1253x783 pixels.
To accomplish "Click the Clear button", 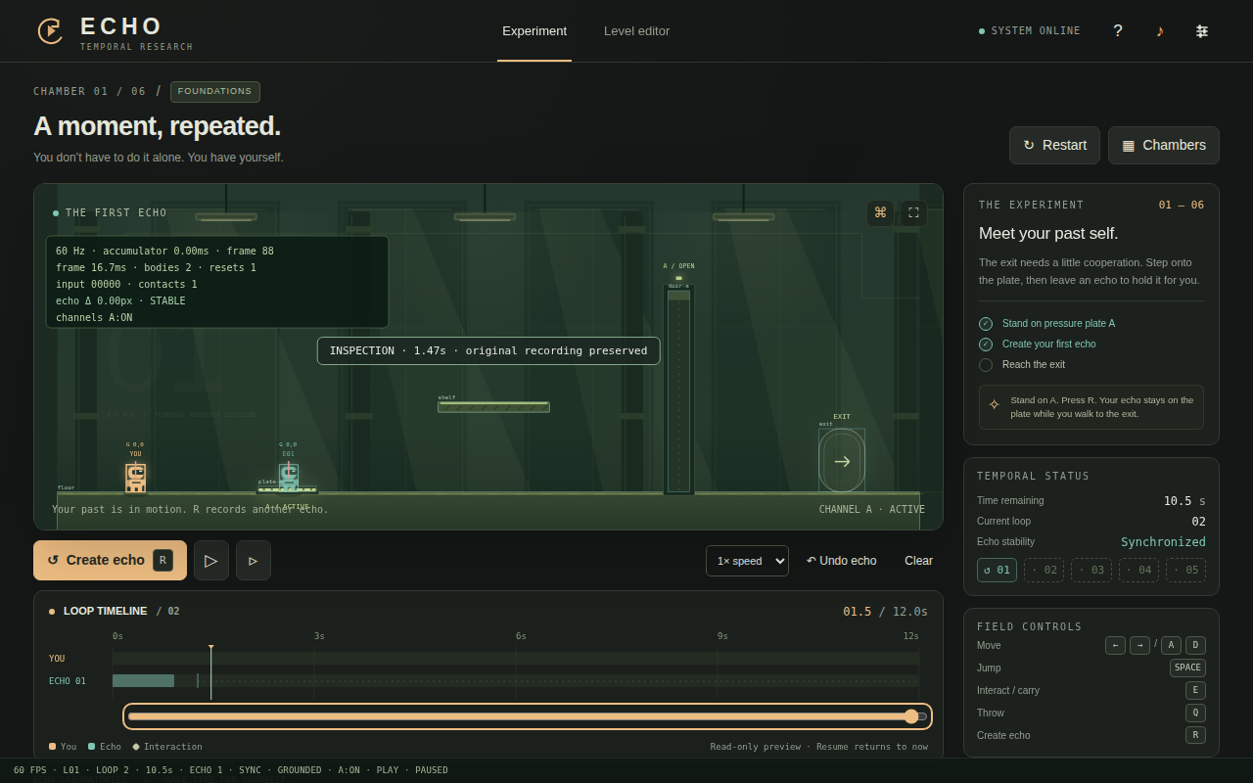I will [918, 561].
